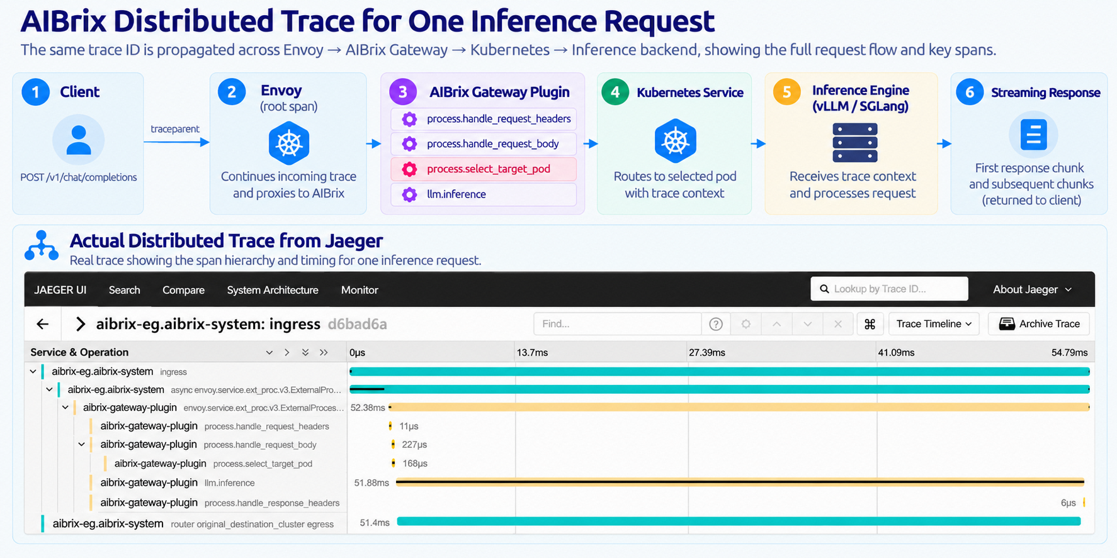Image resolution: width=1117 pixels, height=558 pixels.
Task: Select the process.select_target_pod span row
Action: tap(560, 464)
